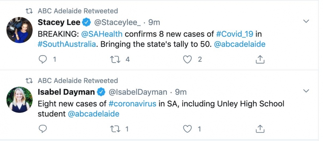This screenshot has width=323, height=141.
Task: Open Isabel Dayman's profile picture
Action: tap(19, 99)
